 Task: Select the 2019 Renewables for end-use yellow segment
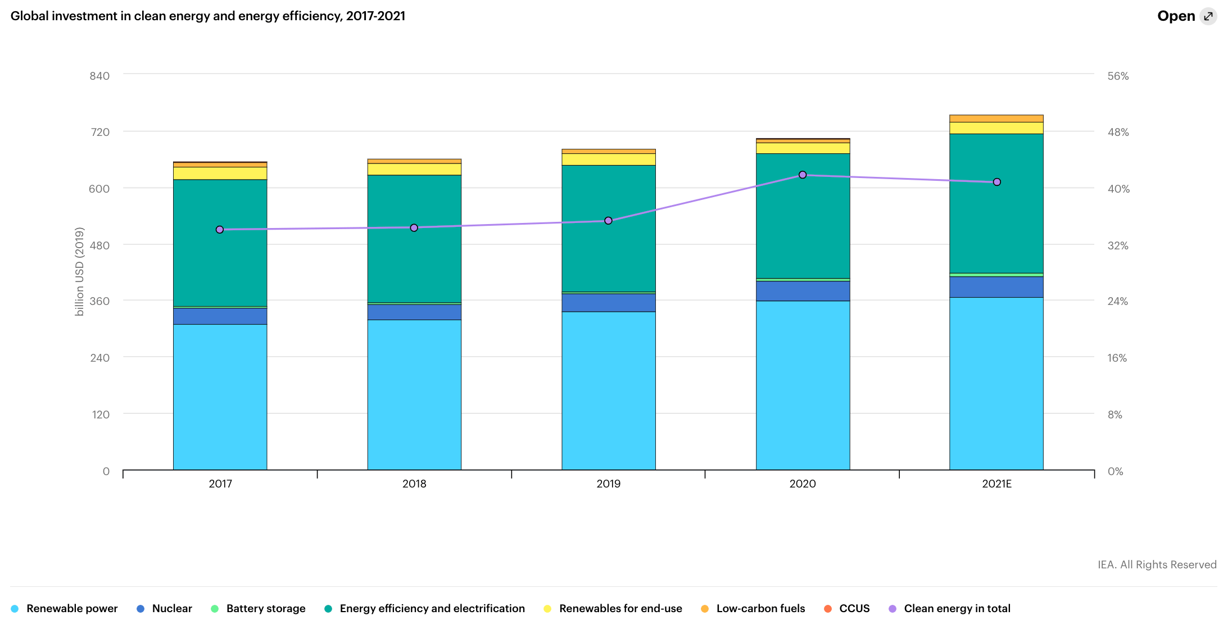(609, 159)
